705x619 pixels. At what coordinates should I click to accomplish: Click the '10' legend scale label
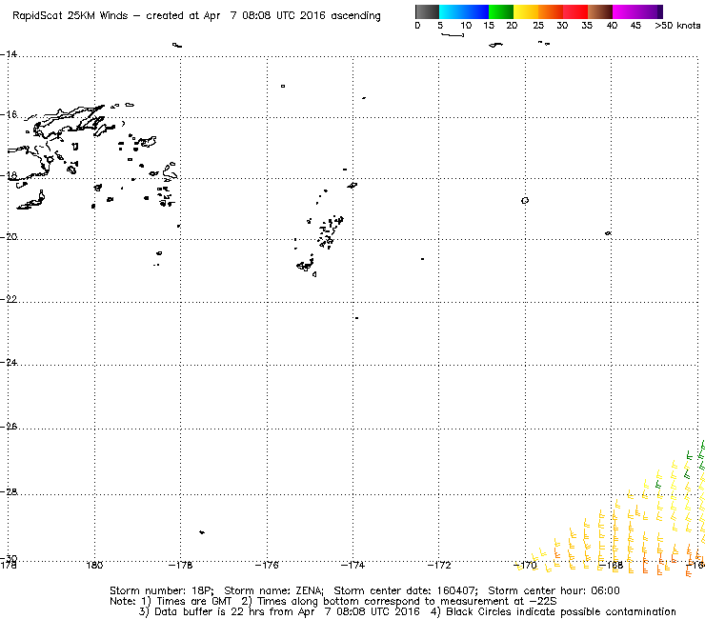(x=466, y=26)
